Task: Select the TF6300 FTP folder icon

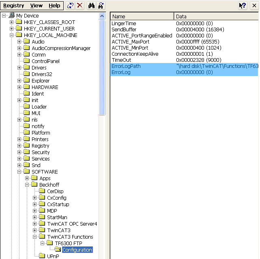Action: click(x=50, y=243)
